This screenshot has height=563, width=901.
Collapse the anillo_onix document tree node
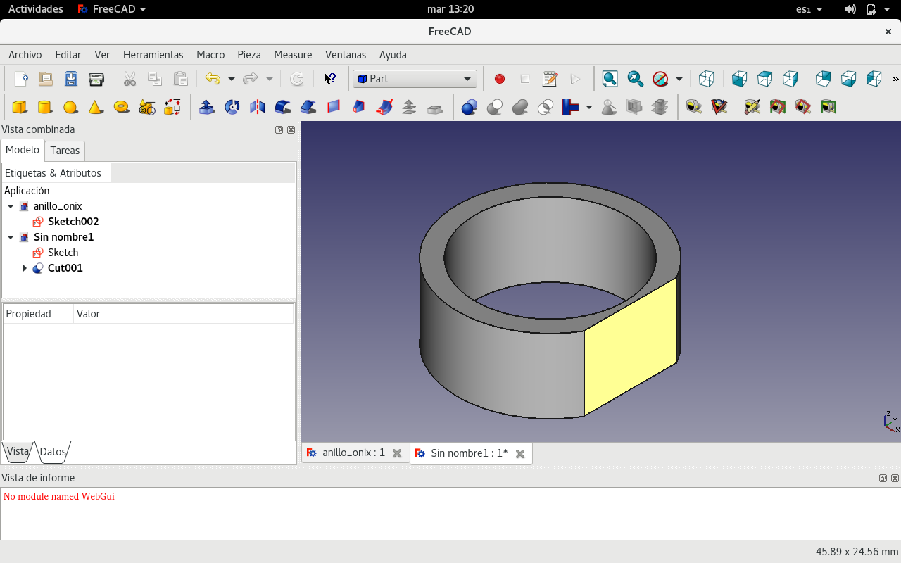(11, 206)
